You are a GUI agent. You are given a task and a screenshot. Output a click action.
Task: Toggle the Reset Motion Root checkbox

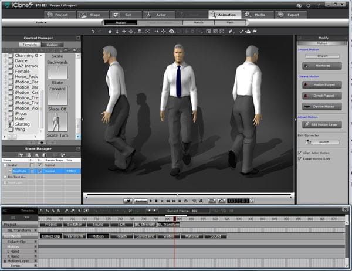[300, 159]
